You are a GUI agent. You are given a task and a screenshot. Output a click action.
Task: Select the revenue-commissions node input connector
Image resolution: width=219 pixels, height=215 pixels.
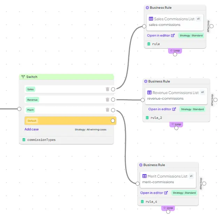pos(143,100)
